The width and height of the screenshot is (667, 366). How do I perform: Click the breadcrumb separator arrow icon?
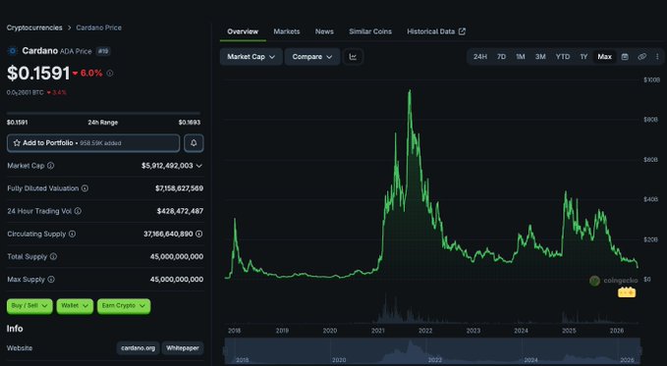[70, 27]
